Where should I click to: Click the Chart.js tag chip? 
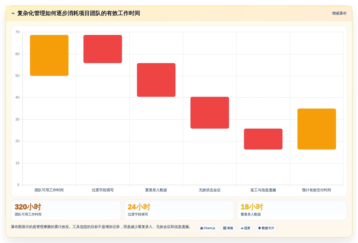point(207,228)
